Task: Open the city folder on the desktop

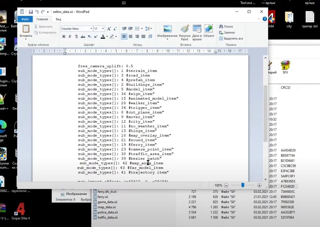Action: click(289, 20)
